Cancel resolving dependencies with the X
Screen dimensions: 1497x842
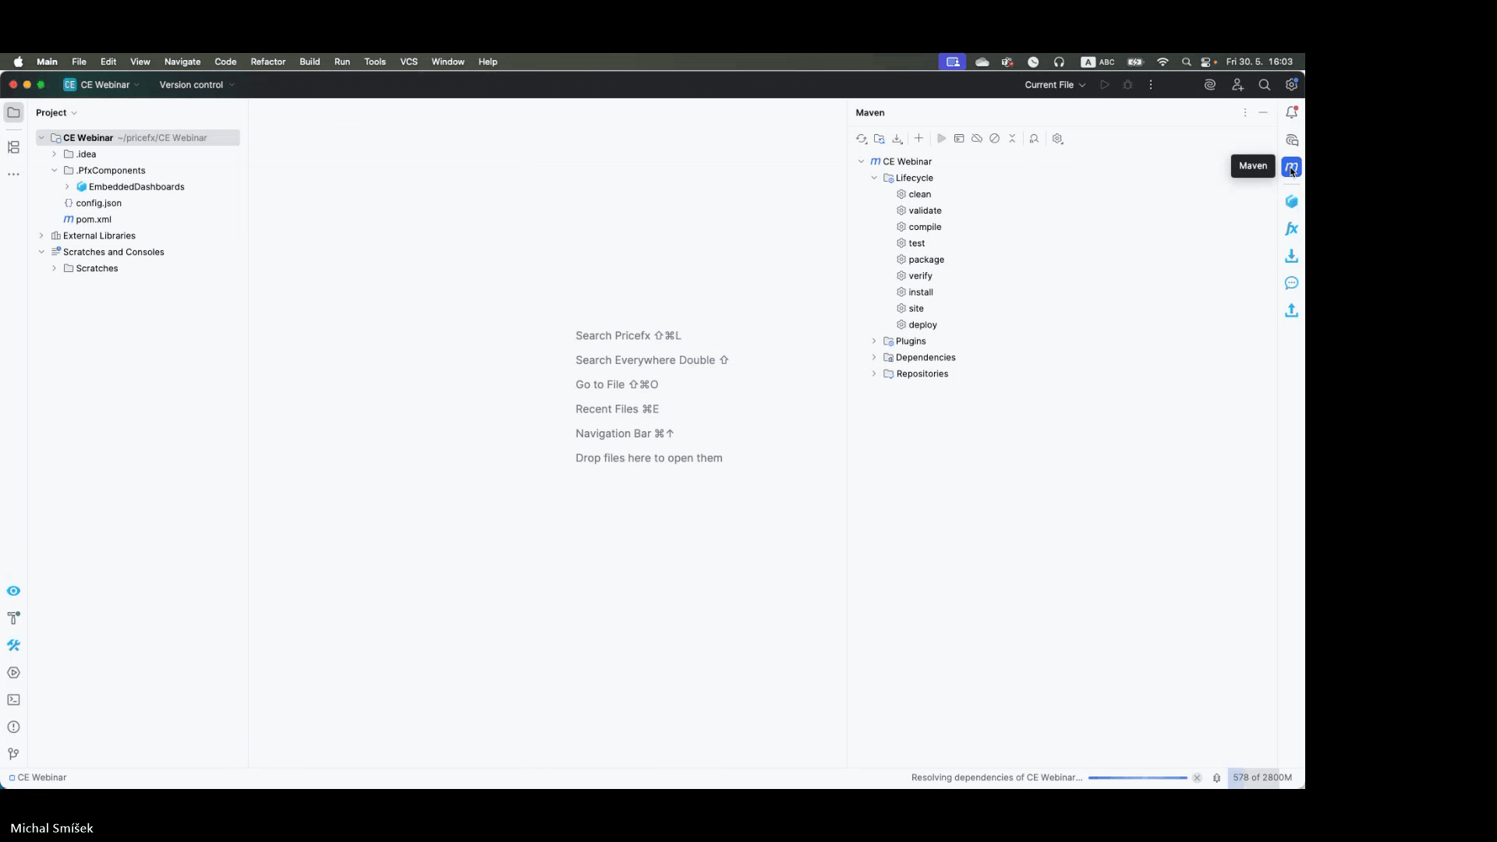tap(1197, 777)
